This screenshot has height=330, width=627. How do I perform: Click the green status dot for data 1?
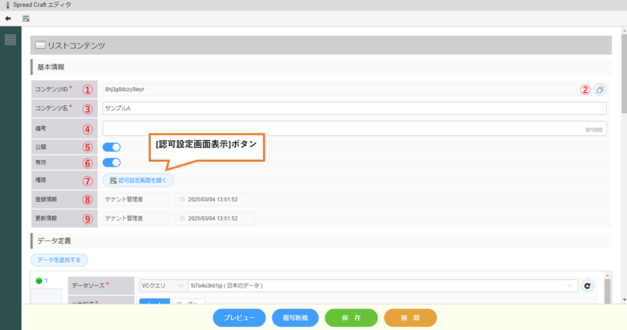tap(39, 281)
